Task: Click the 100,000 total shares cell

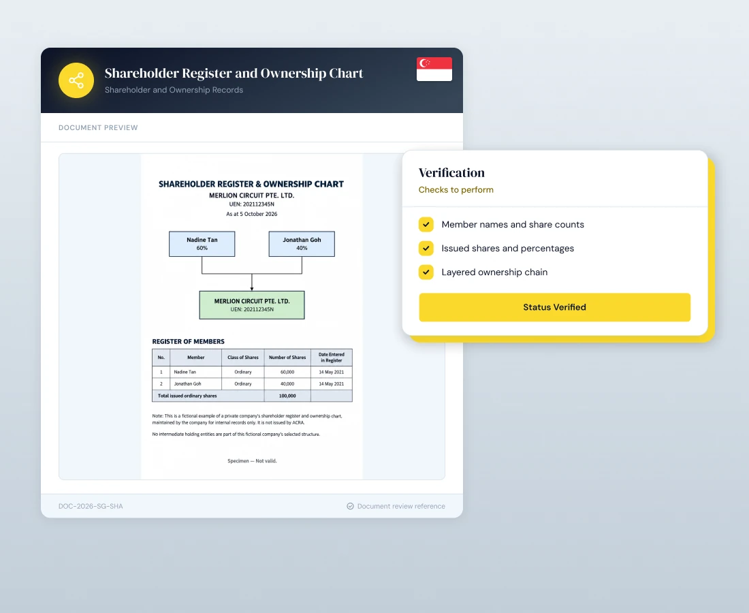Action: (x=287, y=396)
